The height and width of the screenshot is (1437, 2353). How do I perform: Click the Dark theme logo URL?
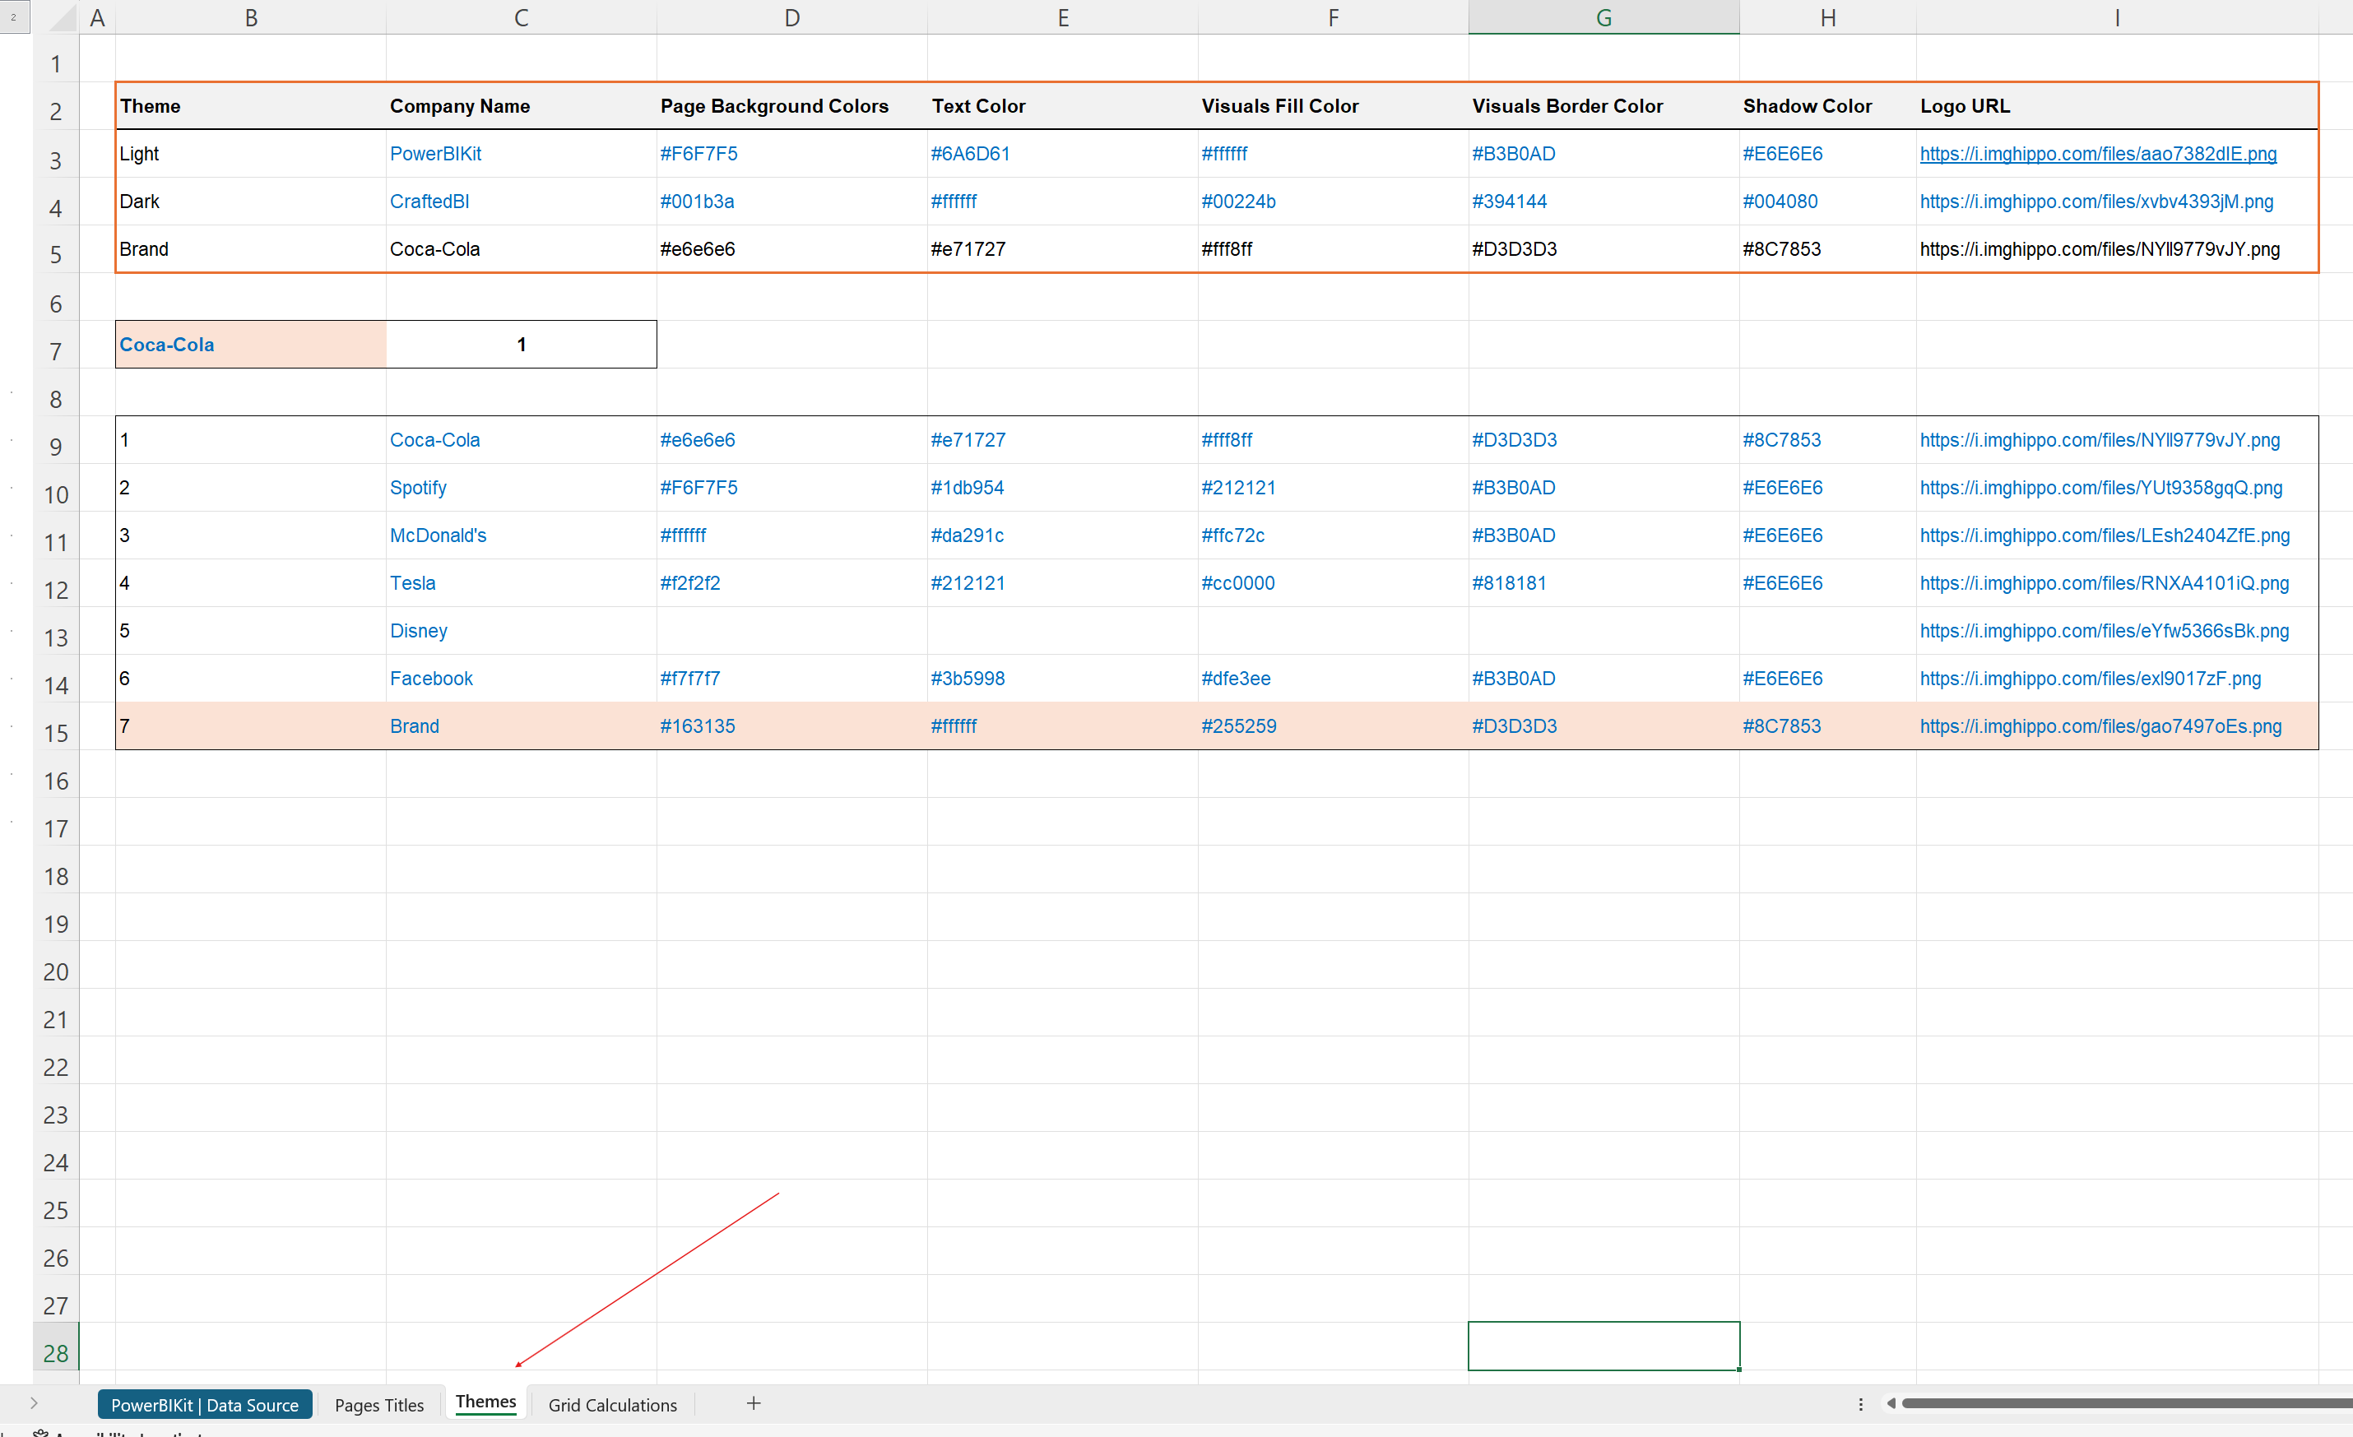pos(2095,202)
